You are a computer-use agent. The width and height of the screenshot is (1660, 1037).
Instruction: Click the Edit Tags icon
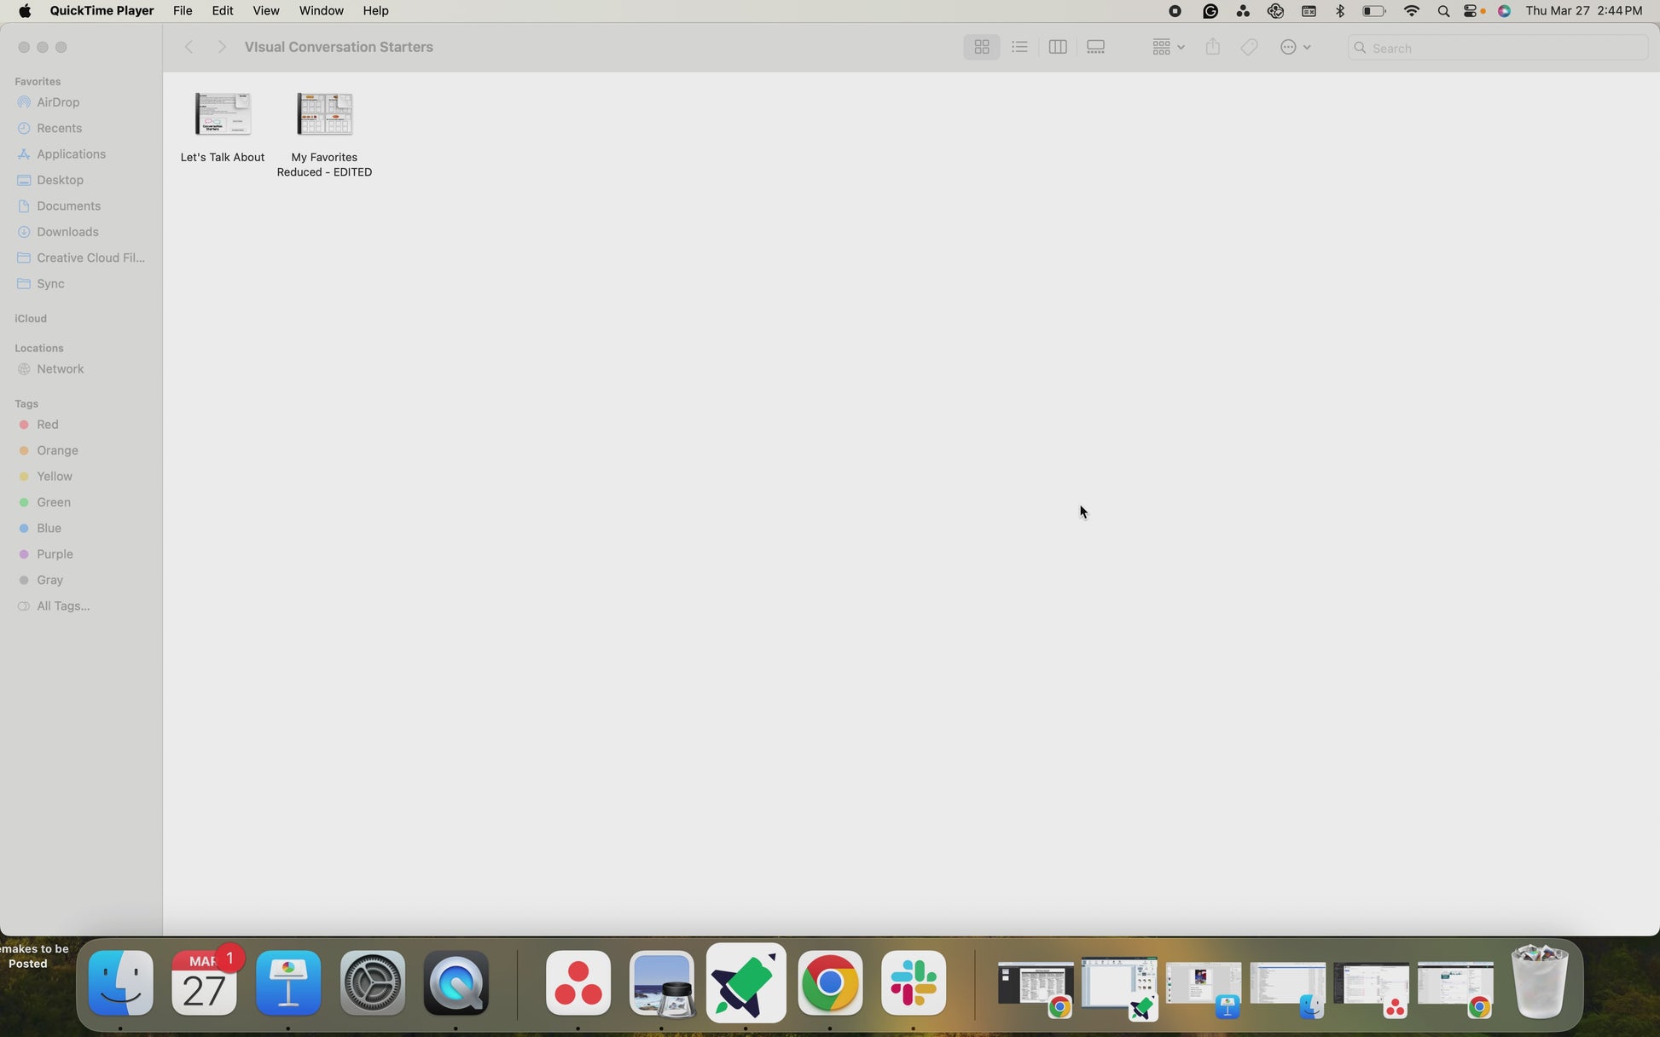pos(1249,48)
